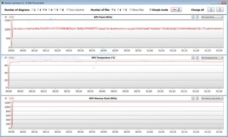
Task: Click up arrow beside GPU Memory Clock selector
Action: point(193,98)
